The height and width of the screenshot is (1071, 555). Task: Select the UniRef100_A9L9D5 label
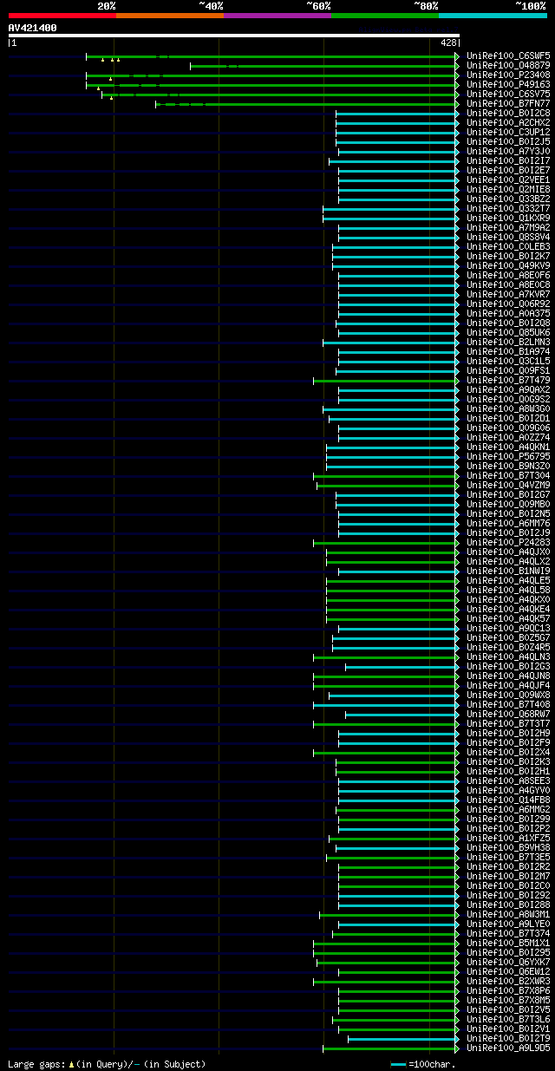click(x=508, y=1048)
